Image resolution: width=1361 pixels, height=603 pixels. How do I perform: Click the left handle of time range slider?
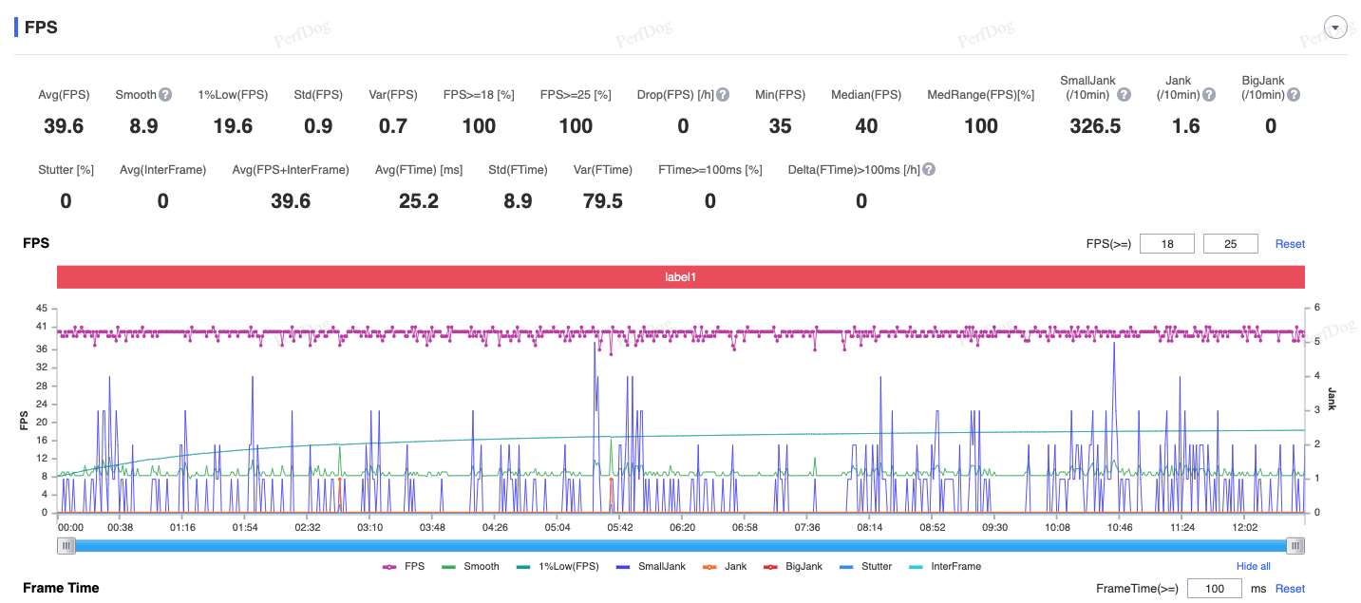(66, 546)
